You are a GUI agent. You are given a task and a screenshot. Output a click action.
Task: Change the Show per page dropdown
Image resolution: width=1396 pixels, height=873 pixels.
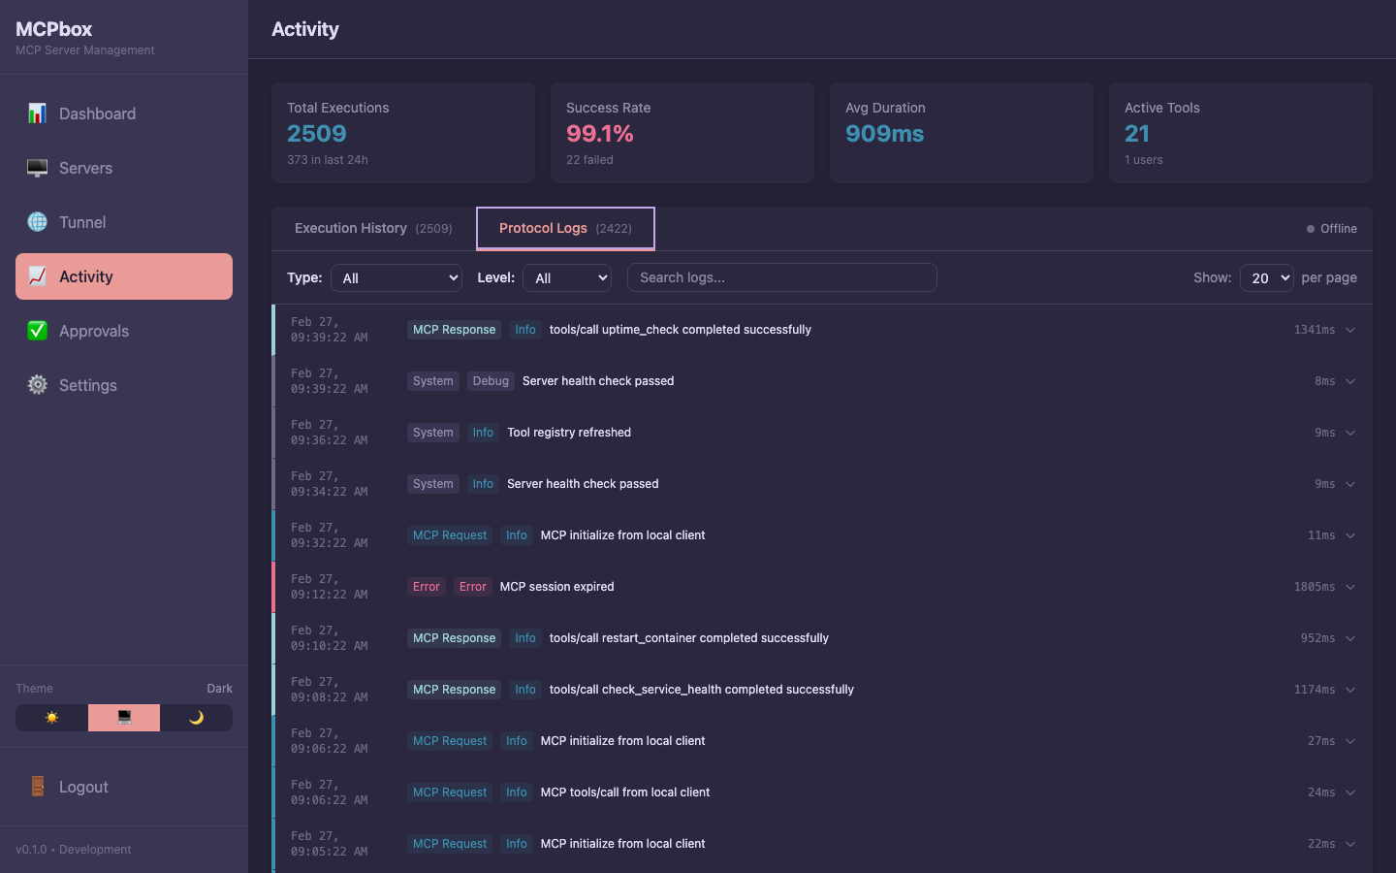(1267, 277)
